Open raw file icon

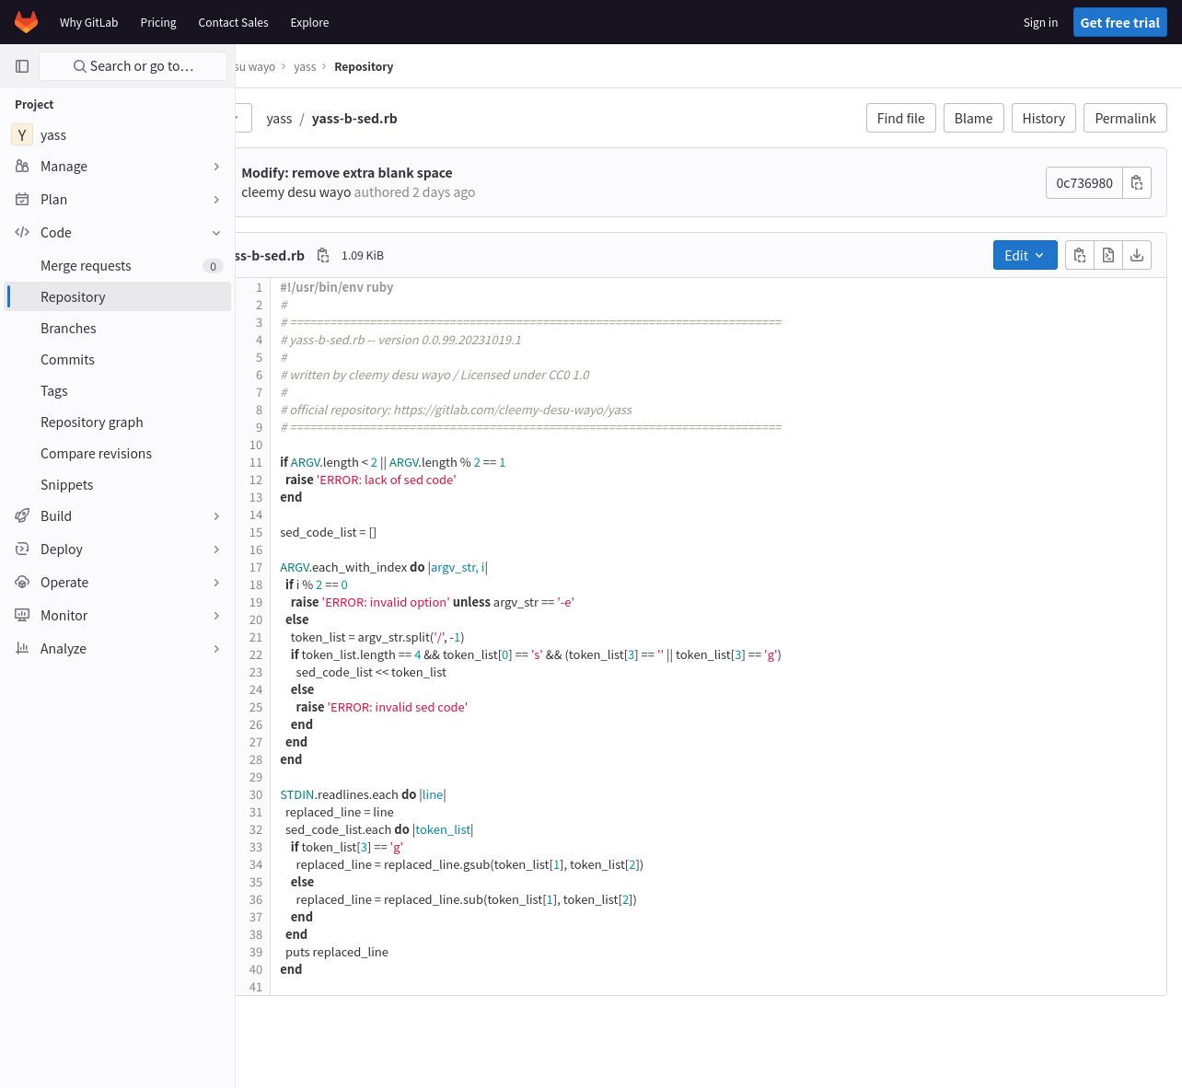tap(1108, 255)
